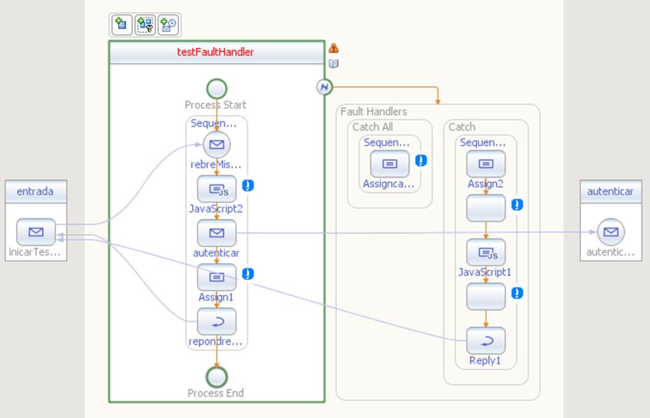Click the book documentation icon below the warning
The height and width of the screenshot is (418, 650).
click(x=334, y=64)
